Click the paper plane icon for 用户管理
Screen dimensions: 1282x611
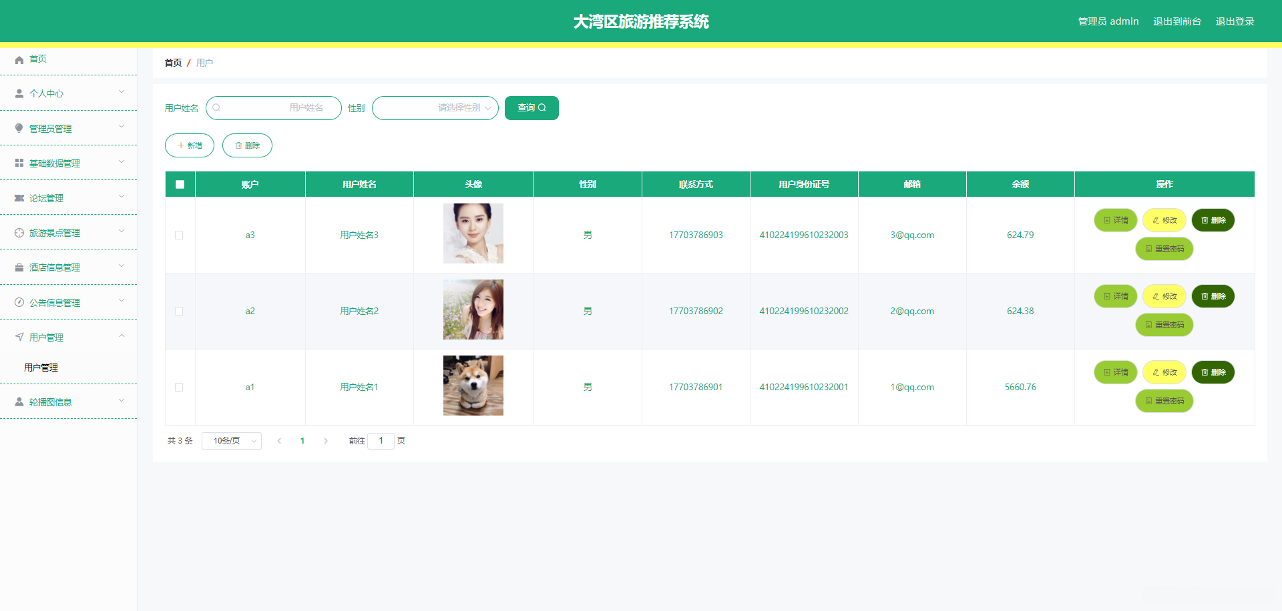click(19, 338)
